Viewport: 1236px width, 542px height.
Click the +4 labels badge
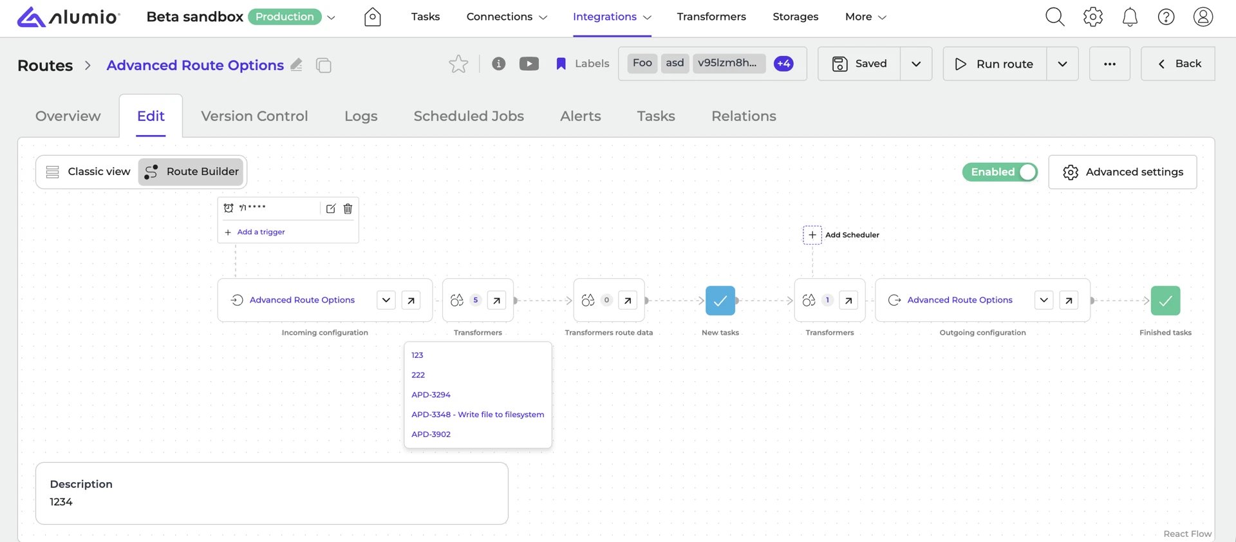(783, 64)
